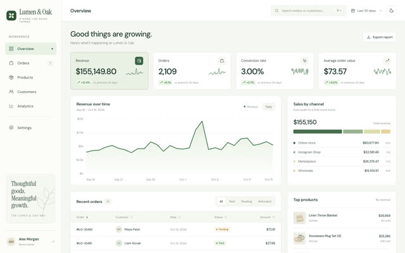The height and width of the screenshot is (253, 405).
Task: Click the Analytics bar chart icon
Action: click(x=11, y=106)
